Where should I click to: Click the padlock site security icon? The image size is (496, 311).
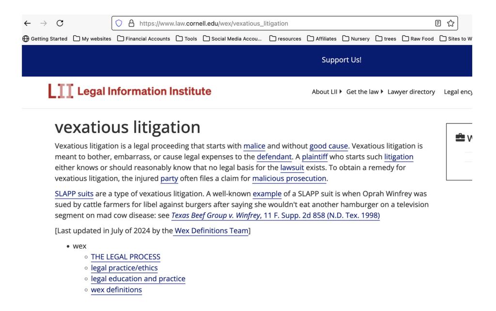(131, 23)
